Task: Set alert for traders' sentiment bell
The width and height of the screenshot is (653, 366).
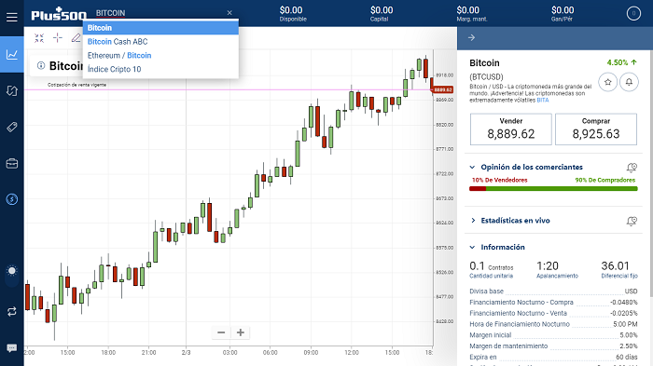Action: click(x=632, y=168)
